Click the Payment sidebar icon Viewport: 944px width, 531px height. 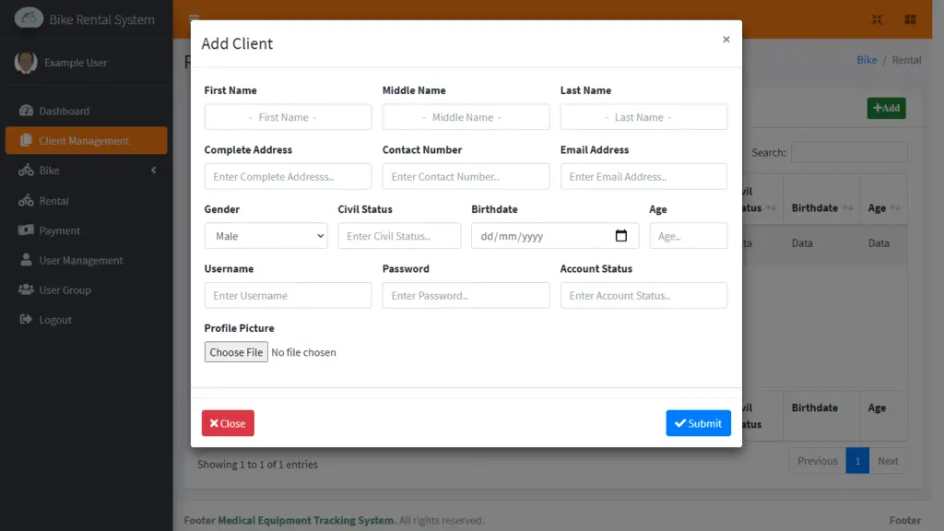coord(27,230)
